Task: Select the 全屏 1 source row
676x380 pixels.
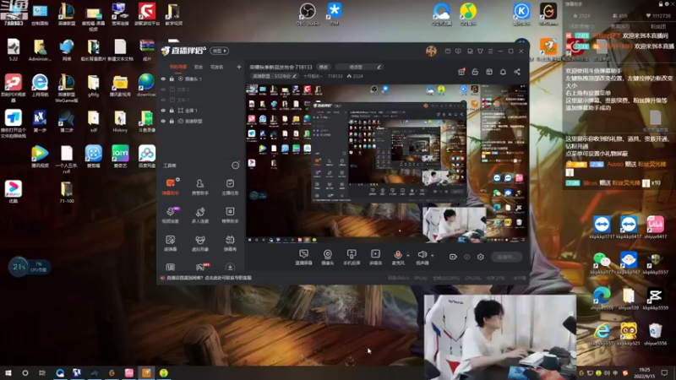Action: pyautogui.click(x=200, y=111)
